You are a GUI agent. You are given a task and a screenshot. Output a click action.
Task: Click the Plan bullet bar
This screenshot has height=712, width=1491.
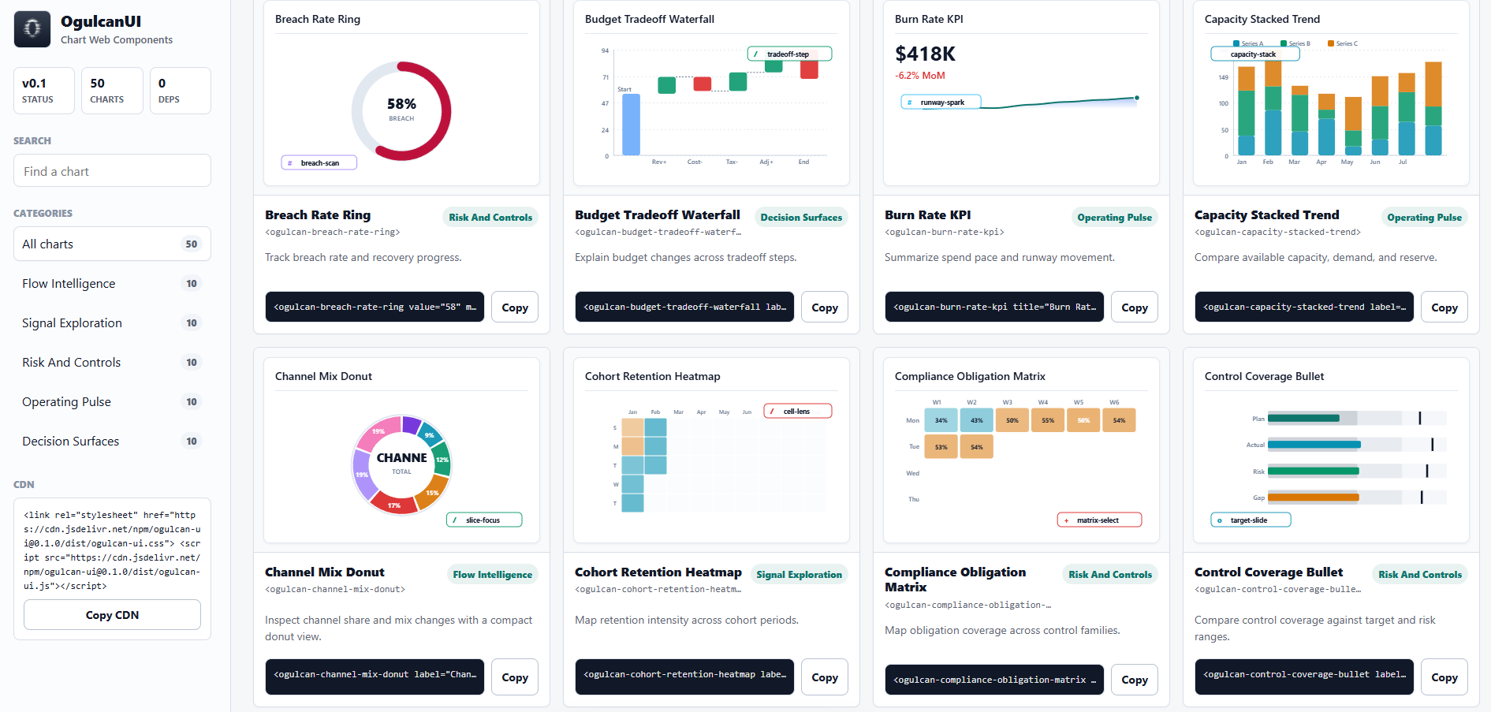click(1303, 418)
